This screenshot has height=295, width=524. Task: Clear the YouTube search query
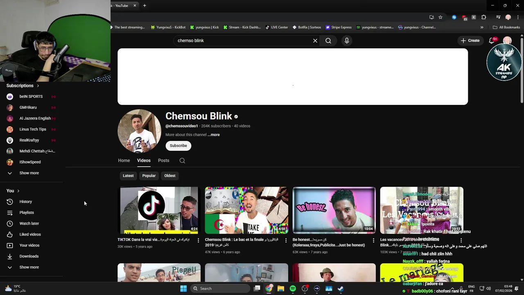(x=315, y=41)
